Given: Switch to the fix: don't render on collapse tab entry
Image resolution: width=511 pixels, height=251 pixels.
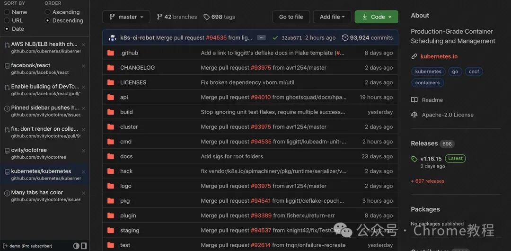Looking at the screenshot, I should click(x=44, y=132).
